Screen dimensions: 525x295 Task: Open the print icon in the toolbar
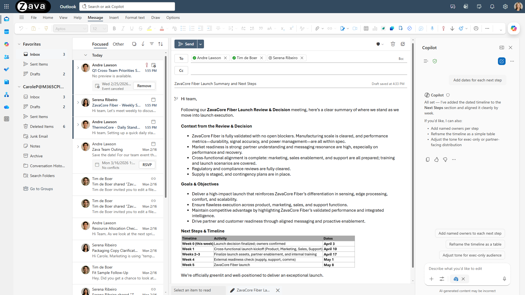pyautogui.click(x=476, y=28)
